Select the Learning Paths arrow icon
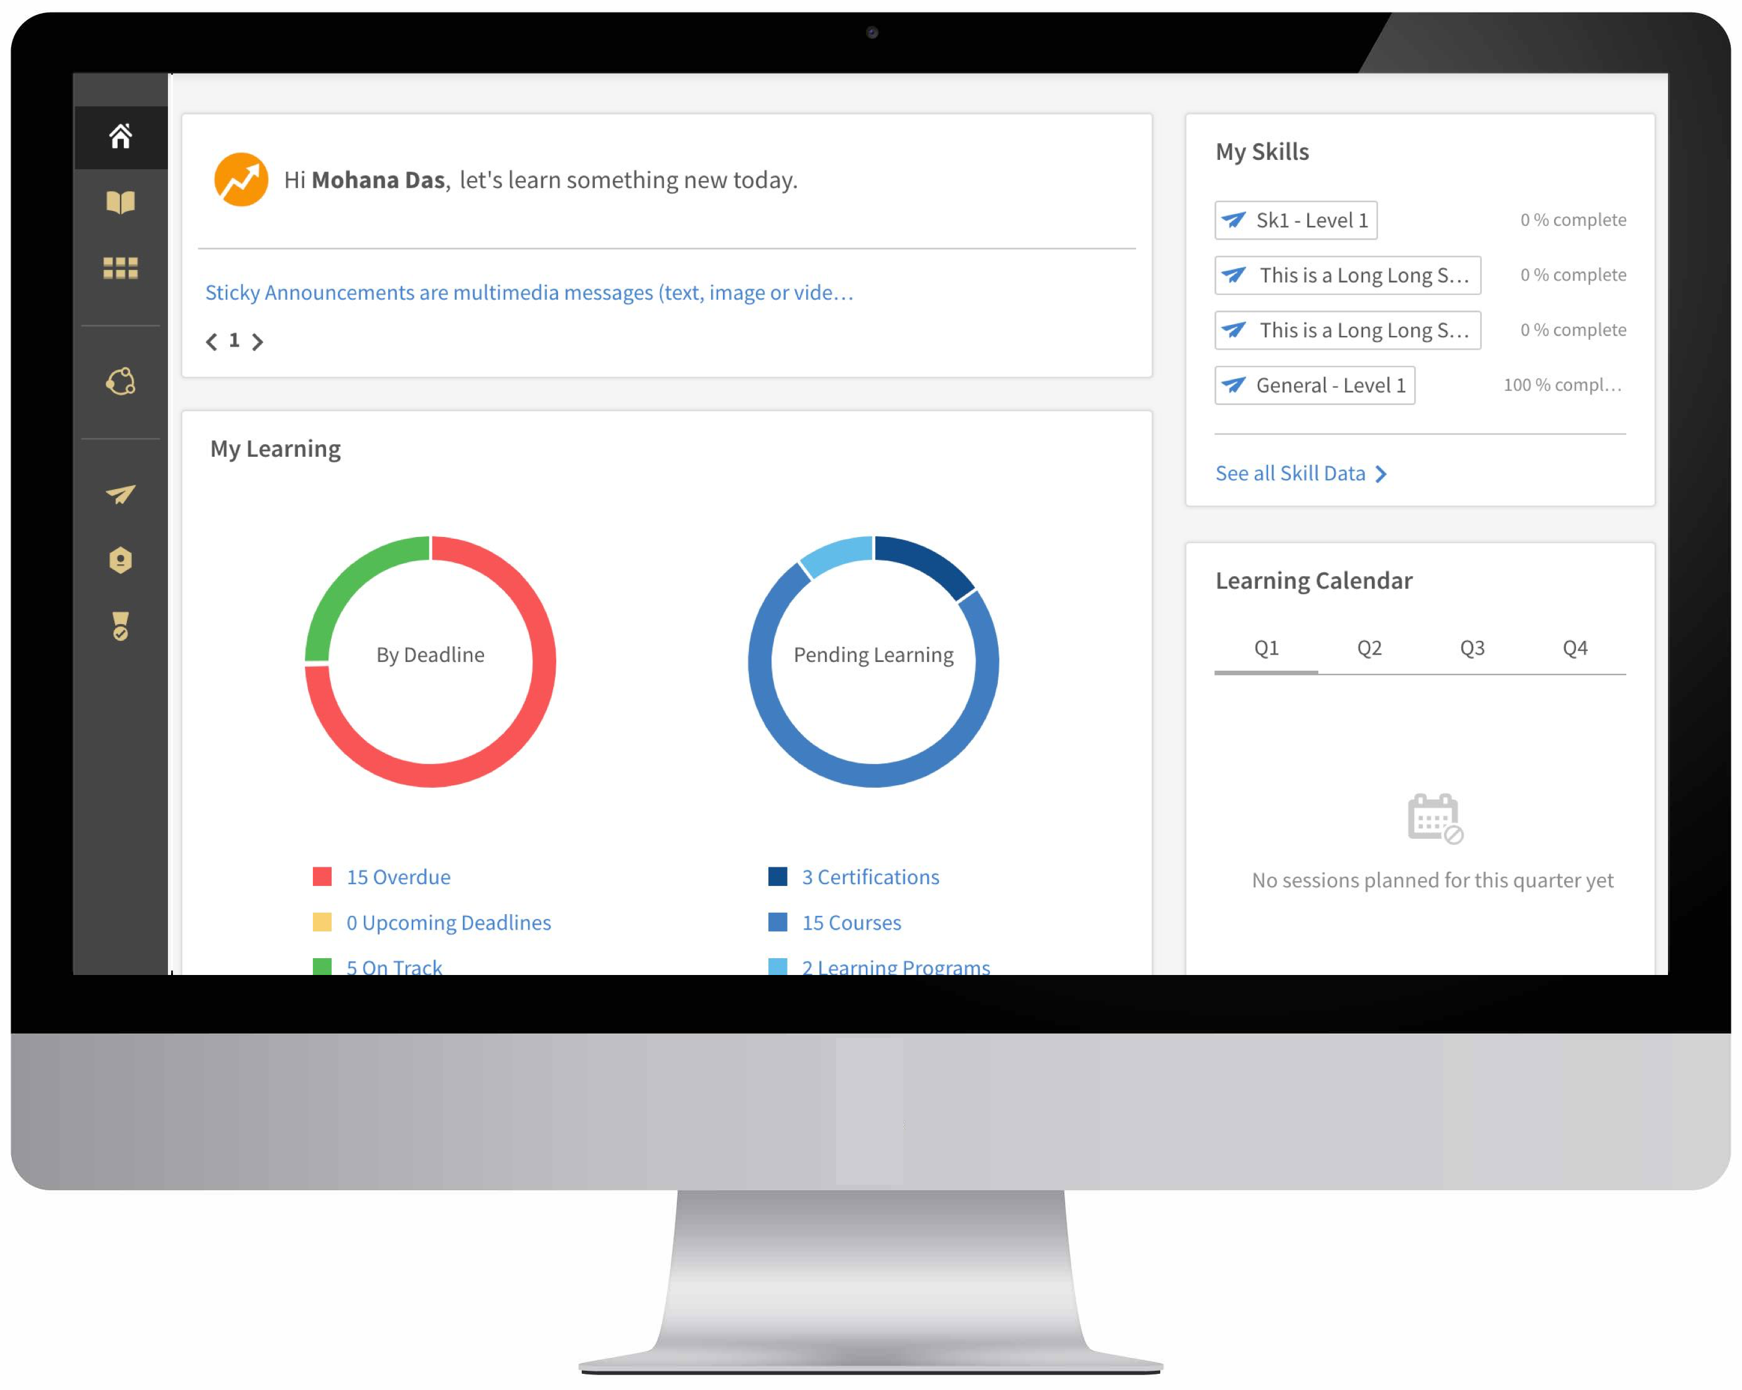The image size is (1742, 1390). tap(121, 493)
